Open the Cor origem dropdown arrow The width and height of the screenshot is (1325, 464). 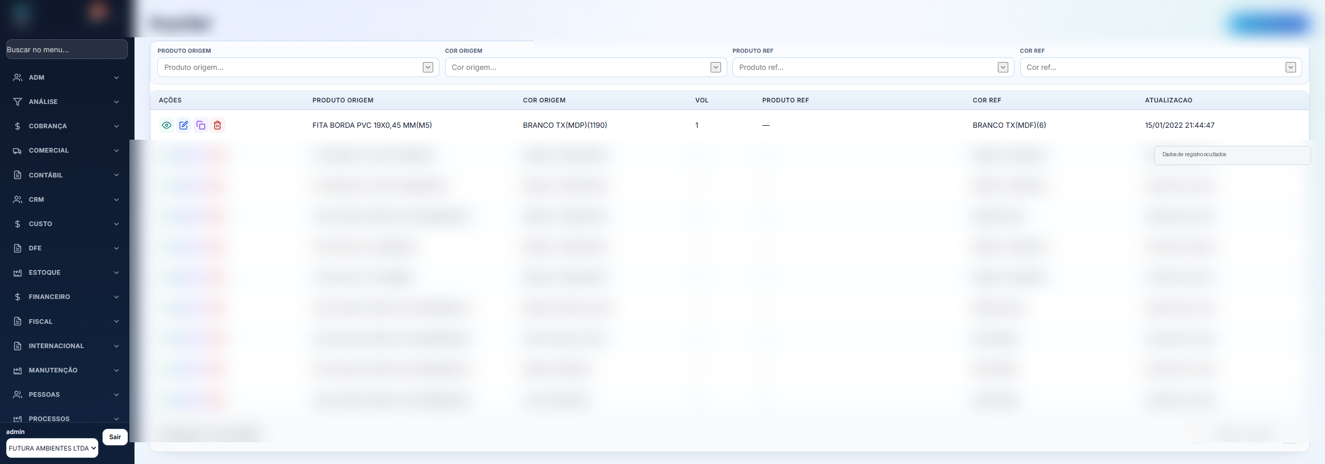click(716, 67)
